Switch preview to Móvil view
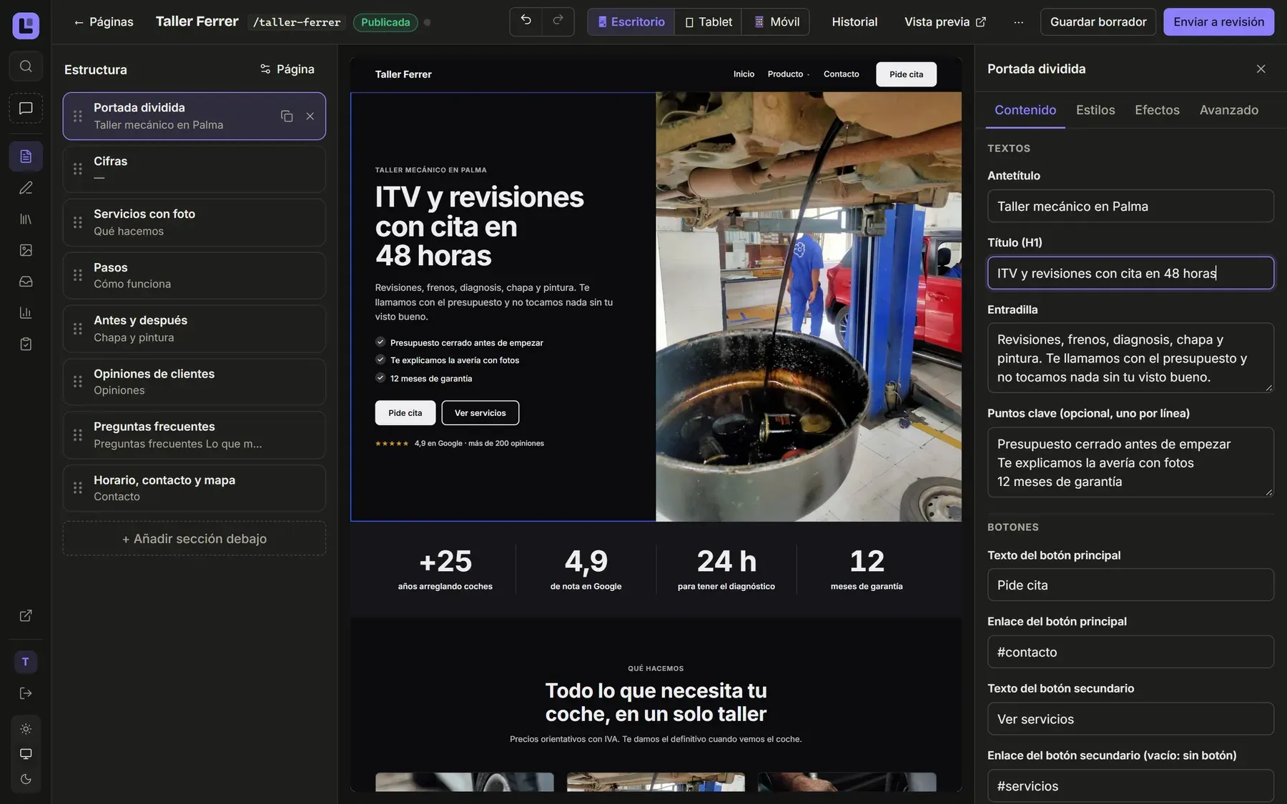The image size is (1287, 804). pyautogui.click(x=776, y=22)
